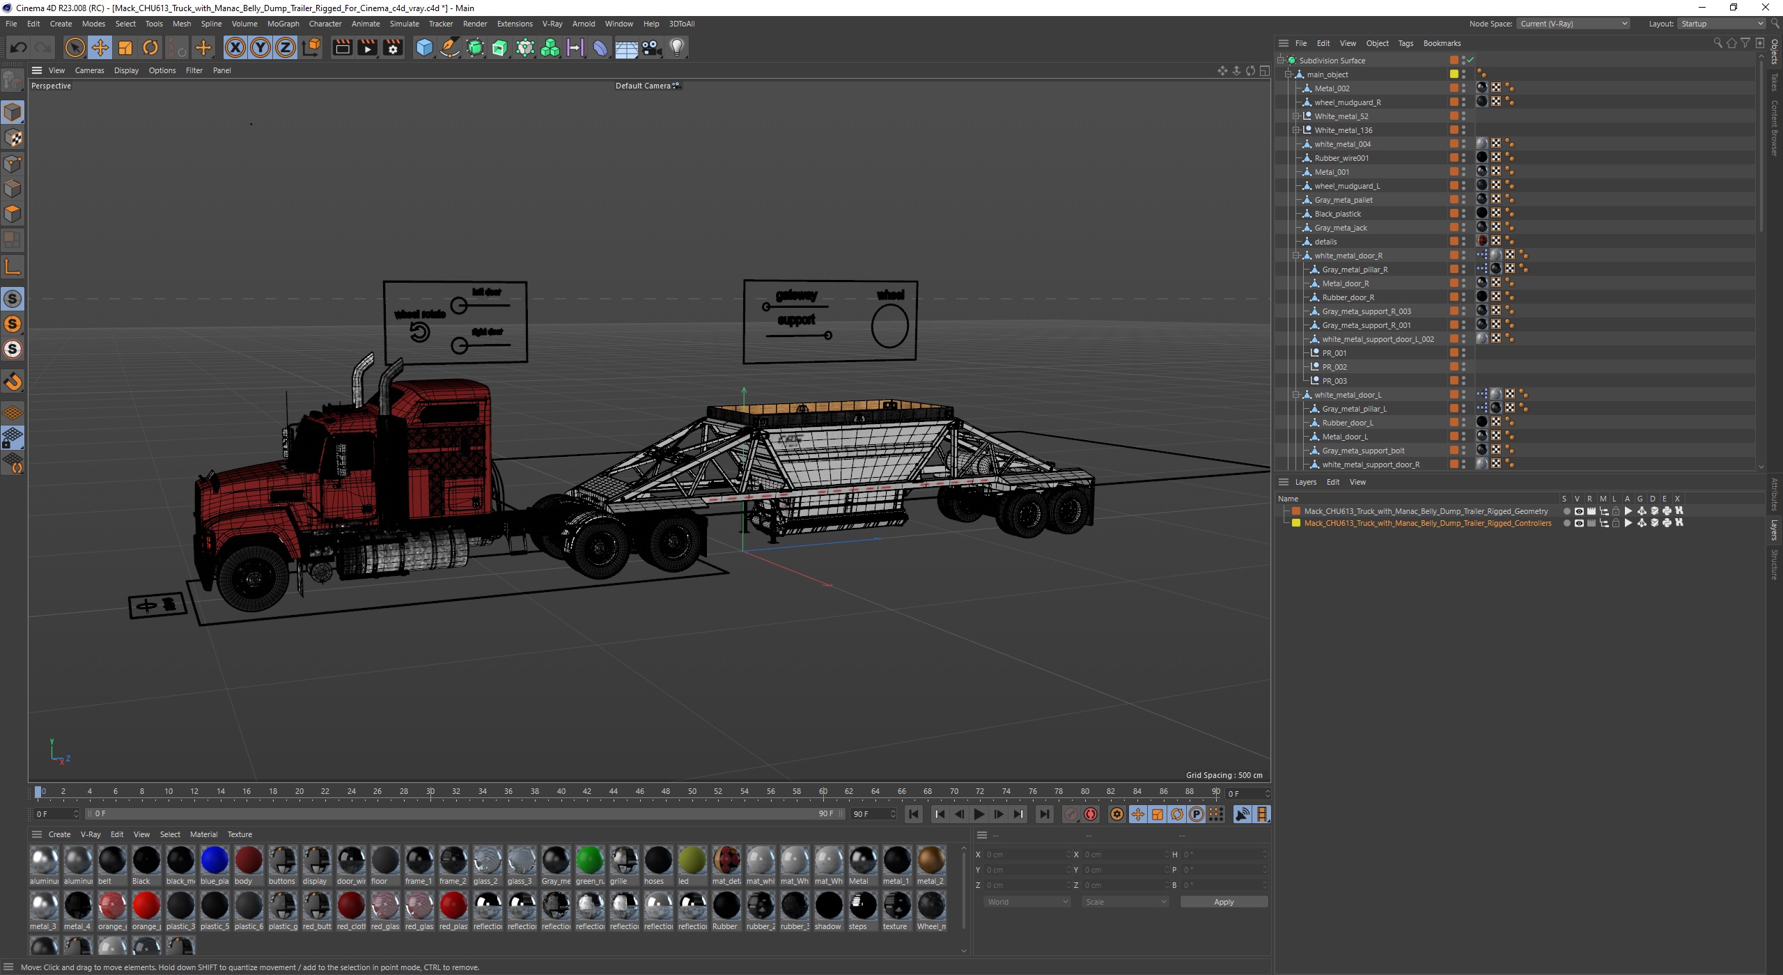Viewport: 1783px width, 975px height.
Task: Collapse the main_object hierarchy
Action: (1288, 75)
